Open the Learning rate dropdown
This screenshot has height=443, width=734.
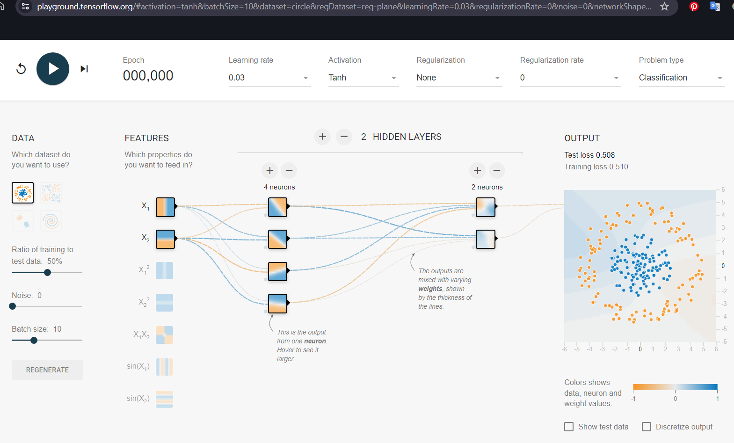[269, 78]
